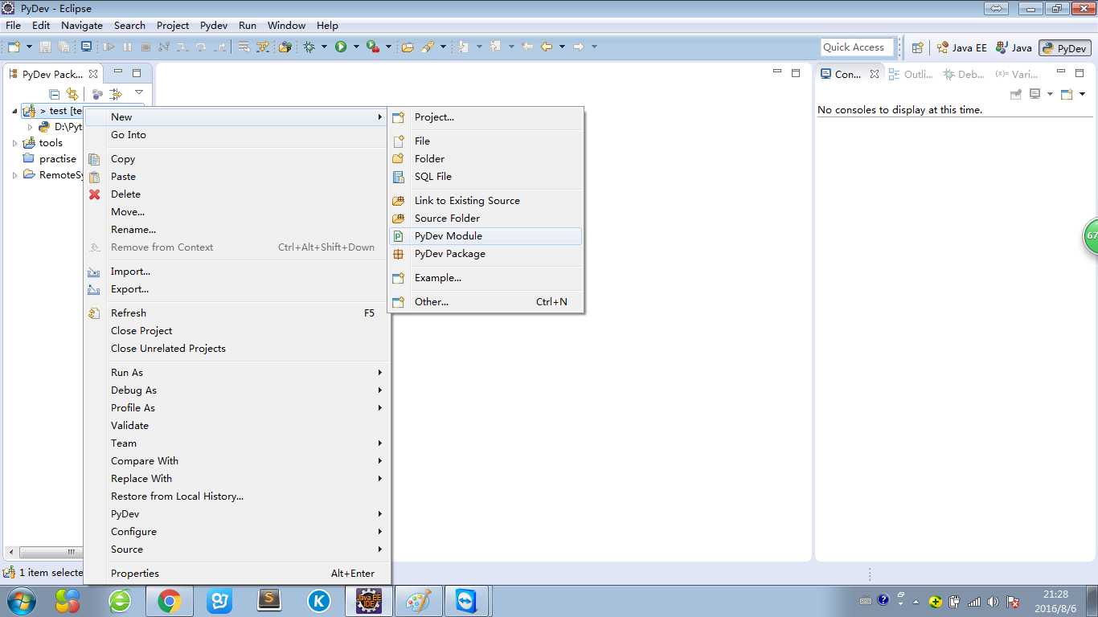Screen dimensions: 1098x617
Task: Click the PyDev perspective button
Action: [x=1064, y=48]
